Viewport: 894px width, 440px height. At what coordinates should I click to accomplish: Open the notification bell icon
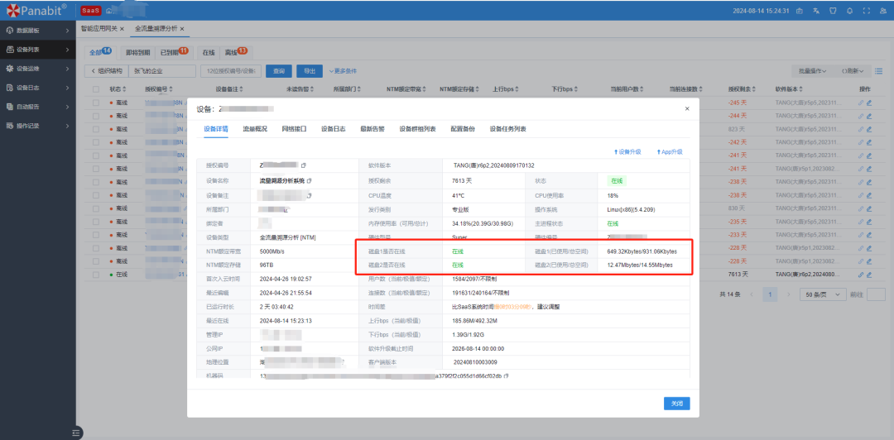tap(850, 10)
